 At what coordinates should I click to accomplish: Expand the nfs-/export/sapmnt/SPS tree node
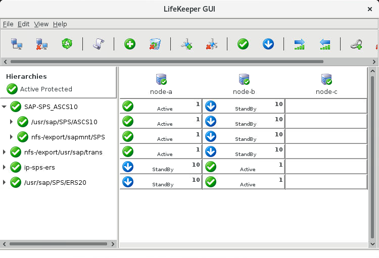(11, 137)
